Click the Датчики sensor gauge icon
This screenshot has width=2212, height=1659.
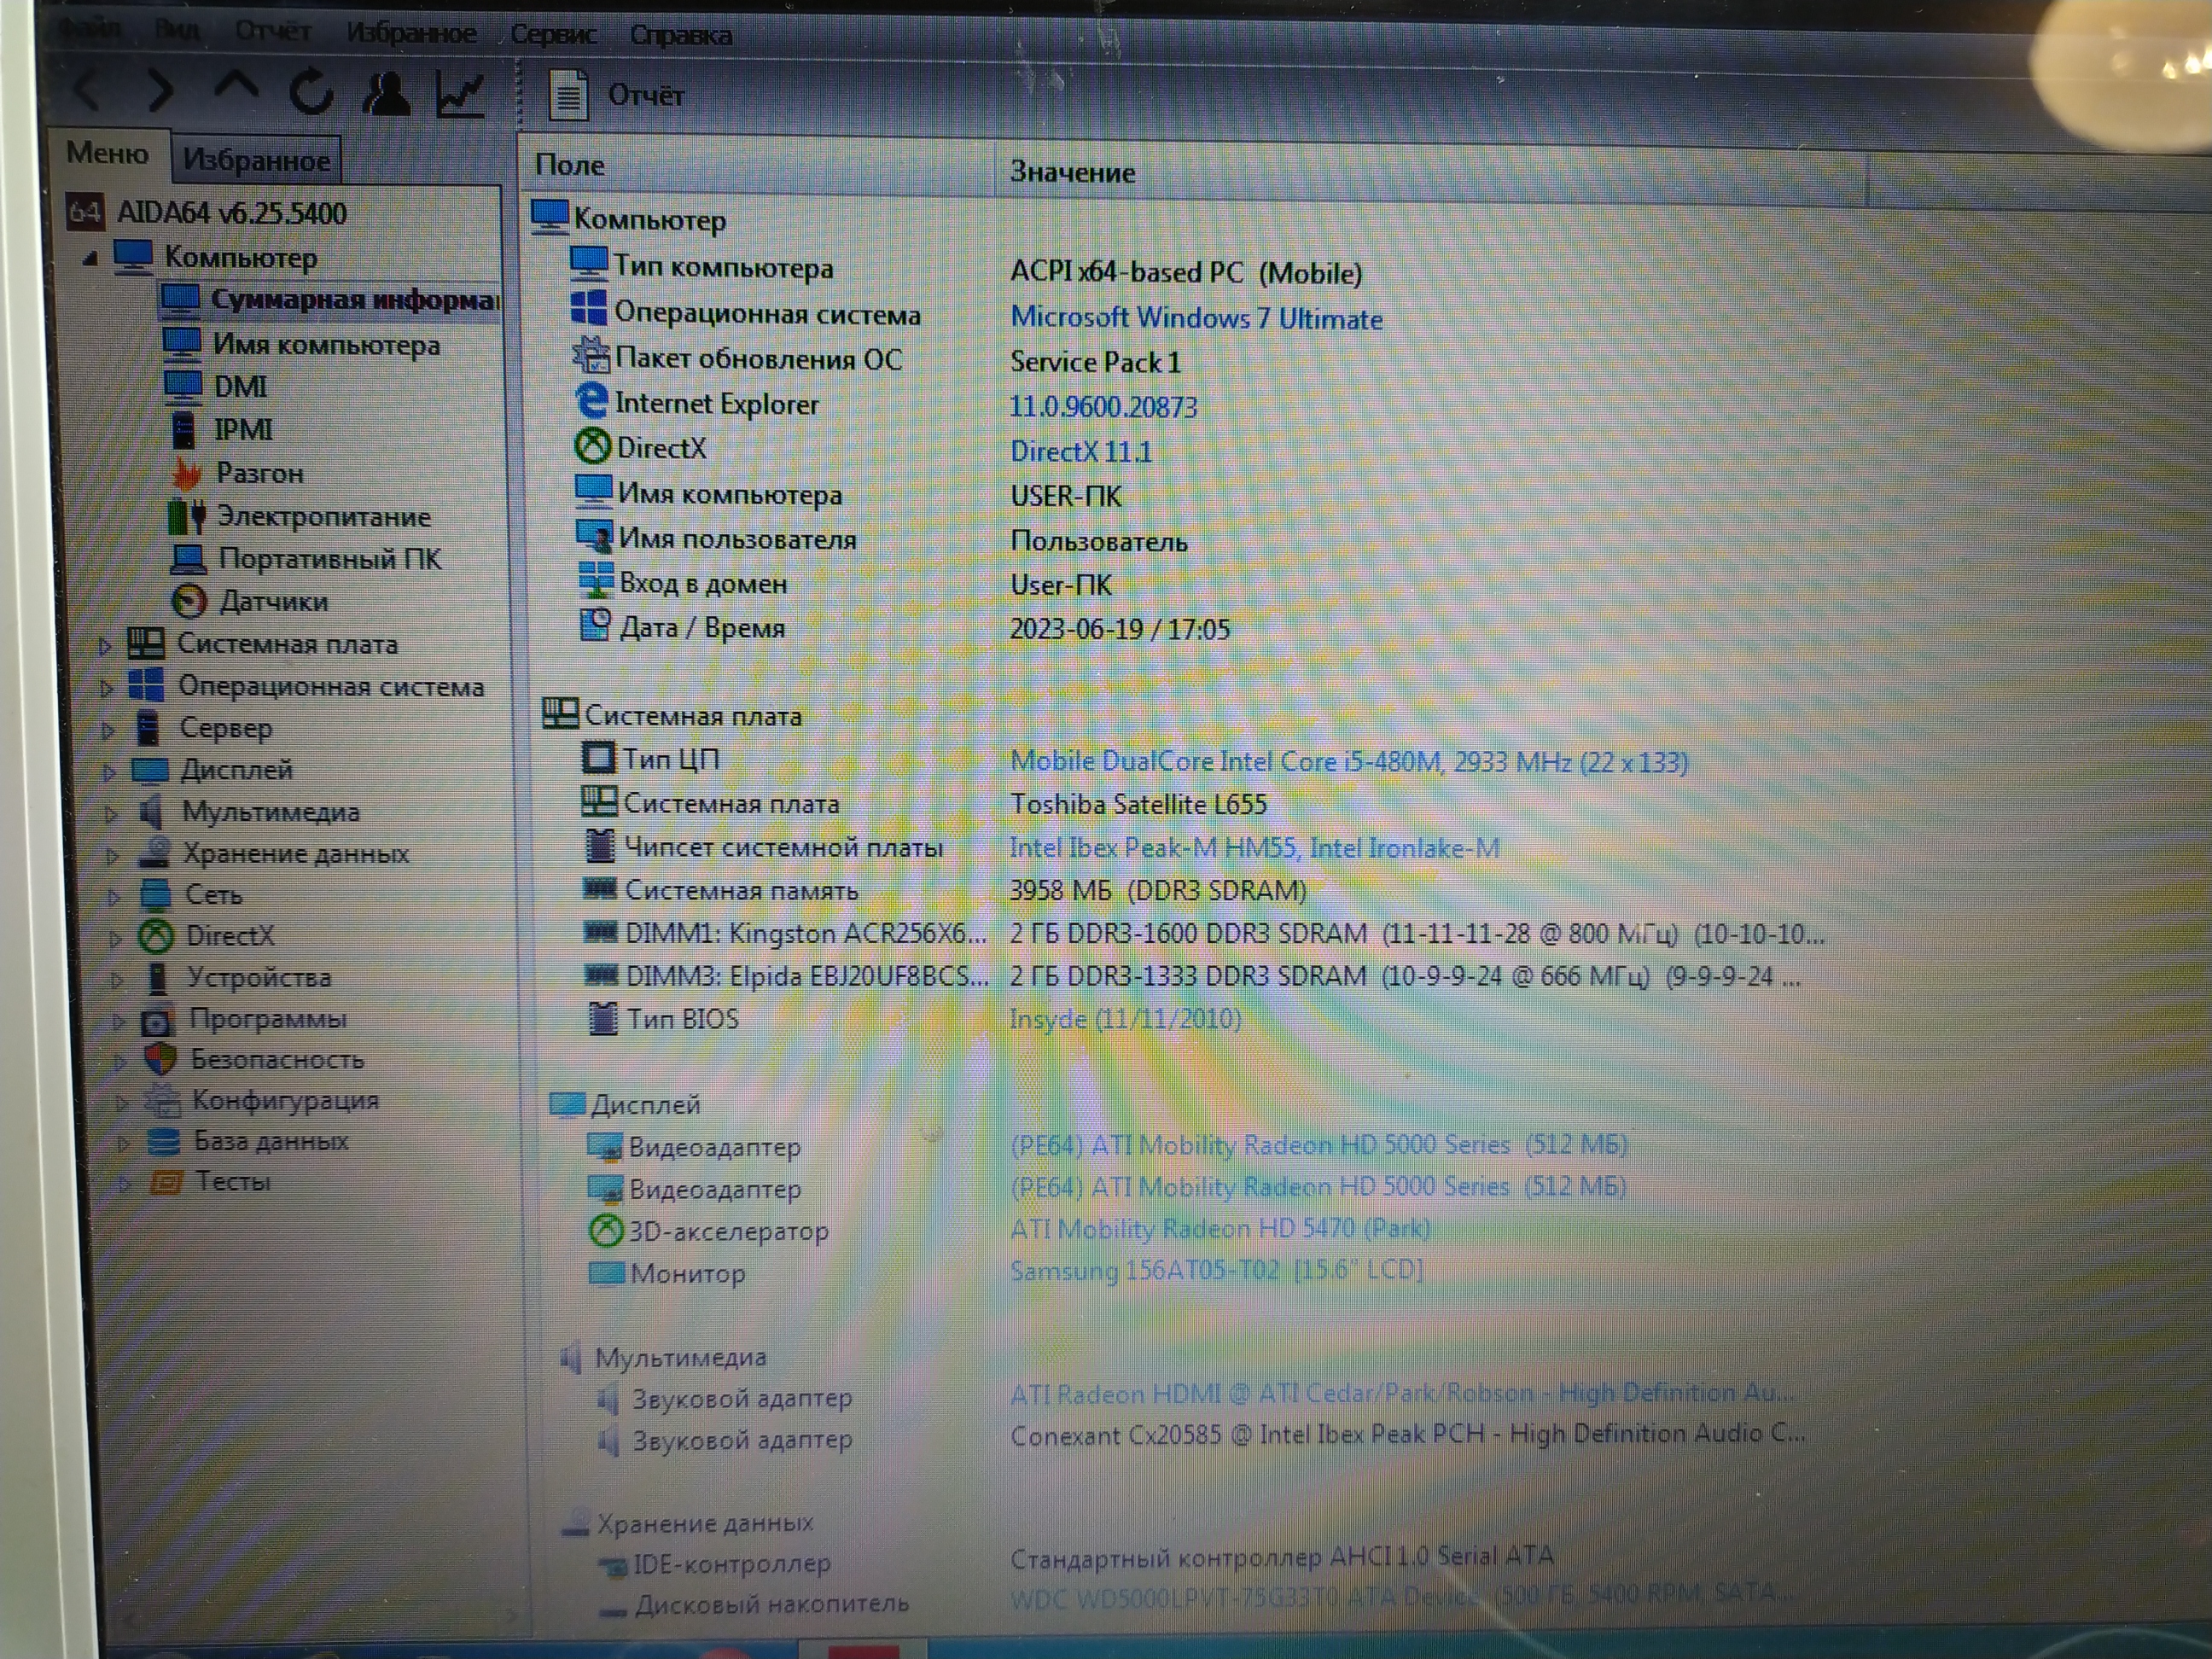[x=189, y=601]
